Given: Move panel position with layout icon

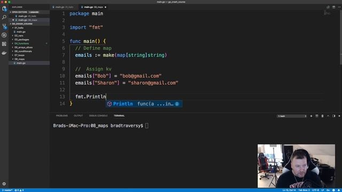Looking at the screenshot, I should pos(333,116).
